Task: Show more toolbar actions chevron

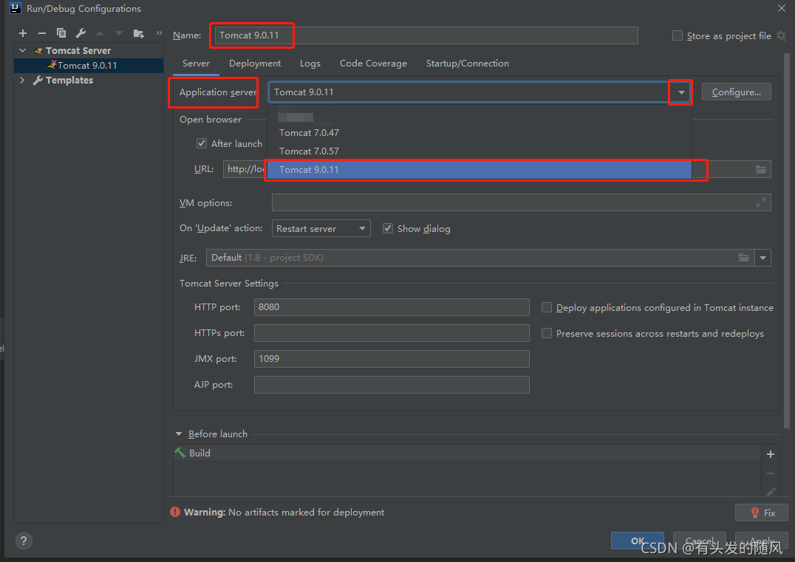Action: [159, 33]
